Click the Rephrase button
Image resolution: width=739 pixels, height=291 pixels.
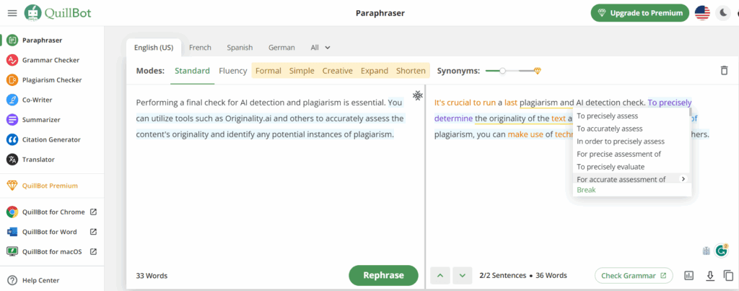click(383, 275)
